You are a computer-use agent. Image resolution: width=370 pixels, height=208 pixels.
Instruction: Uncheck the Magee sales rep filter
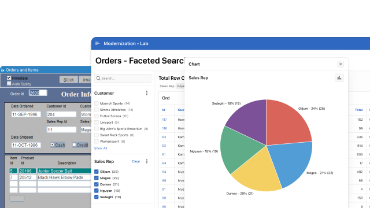pos(97,178)
